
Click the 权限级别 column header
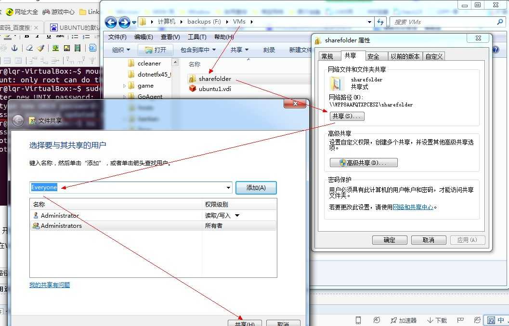(x=217, y=205)
